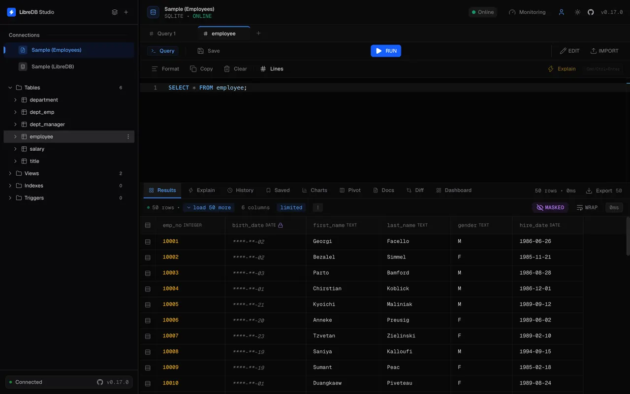Image resolution: width=630 pixels, height=394 pixels.
Task: Open the layers stack icon in sidebar header
Action: (x=115, y=12)
